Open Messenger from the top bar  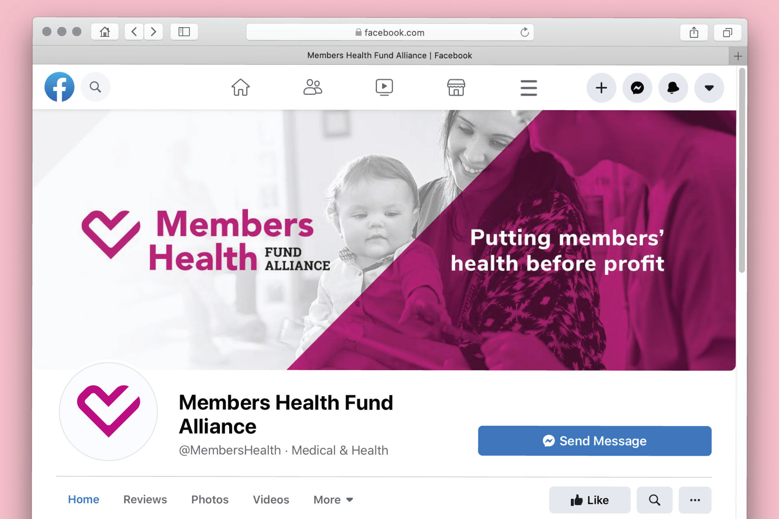click(x=637, y=88)
